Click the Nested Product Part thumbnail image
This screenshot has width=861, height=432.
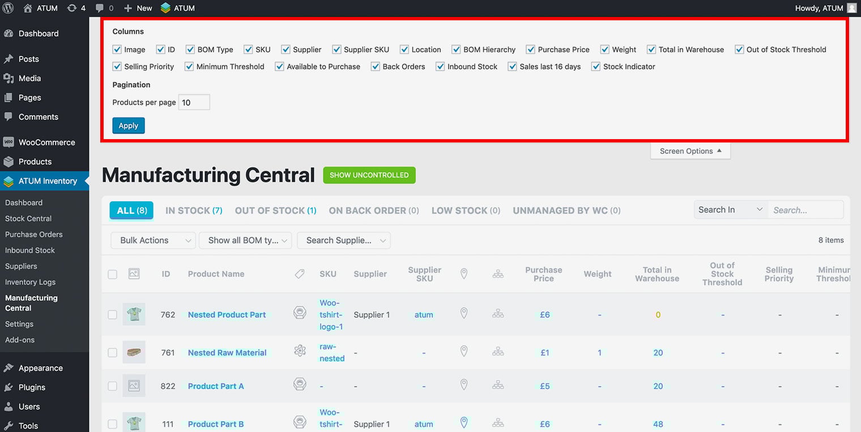[134, 314]
